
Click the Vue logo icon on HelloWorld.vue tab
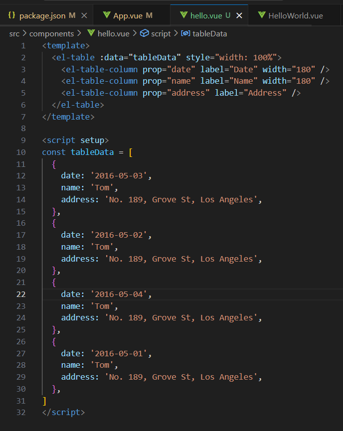coord(262,15)
